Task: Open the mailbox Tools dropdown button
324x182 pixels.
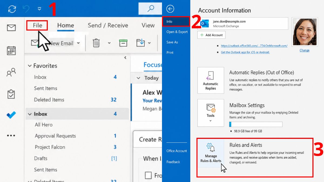Action: coord(211,113)
